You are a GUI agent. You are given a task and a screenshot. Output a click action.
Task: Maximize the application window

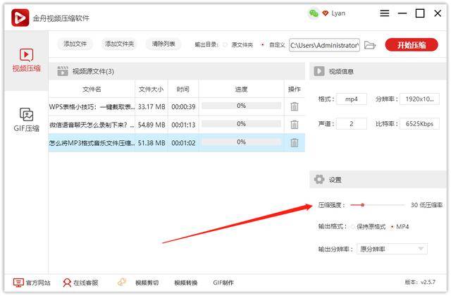click(x=420, y=13)
